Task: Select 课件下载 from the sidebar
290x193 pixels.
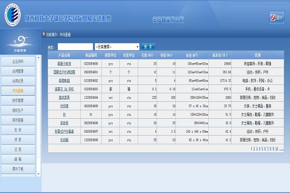Action: point(18,169)
